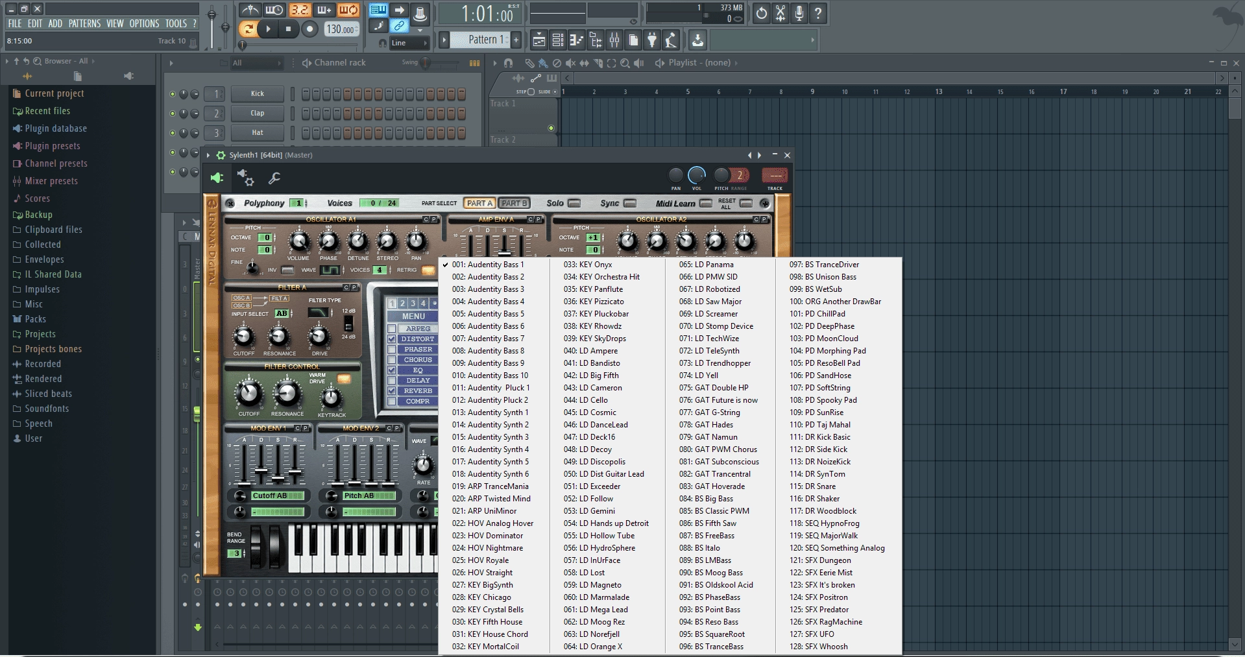The image size is (1245, 657).
Task: Toggle the Track 1 mute LED in Playlist
Action: tap(551, 128)
